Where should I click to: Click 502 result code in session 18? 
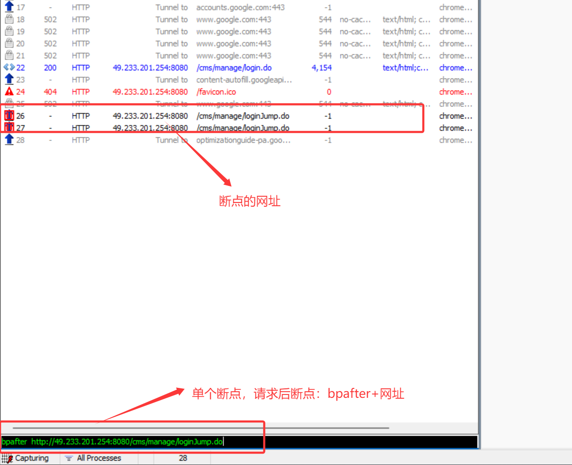(50, 19)
